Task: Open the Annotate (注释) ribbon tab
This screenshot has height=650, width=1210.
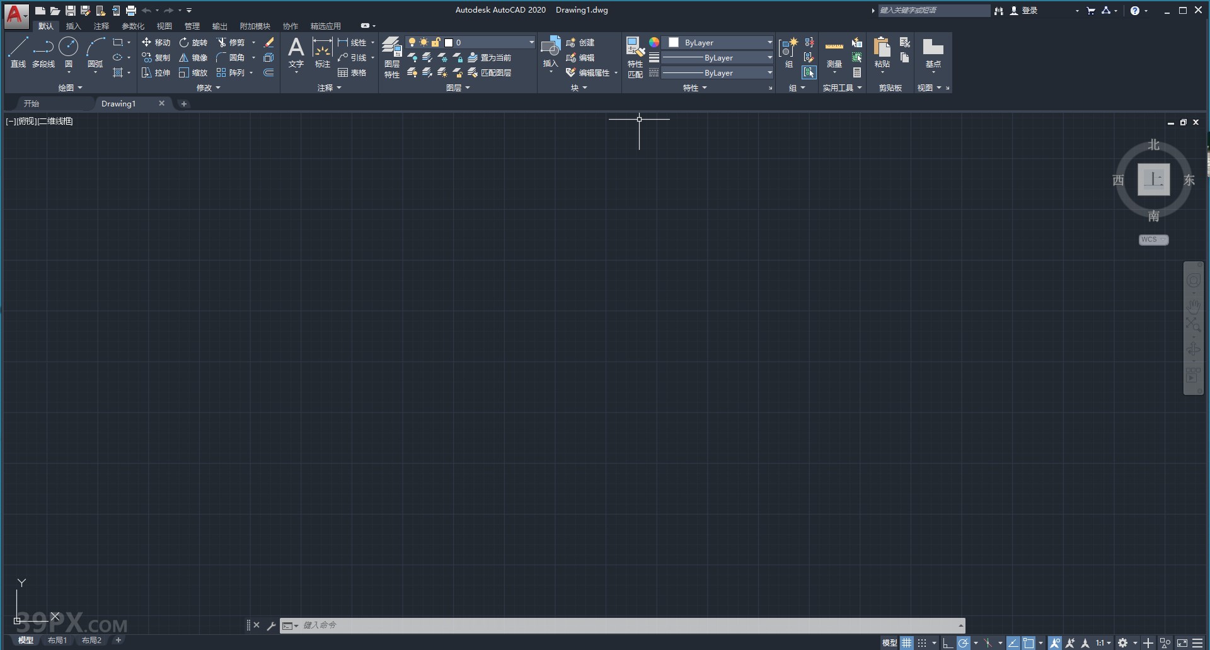Action: [x=101, y=26]
